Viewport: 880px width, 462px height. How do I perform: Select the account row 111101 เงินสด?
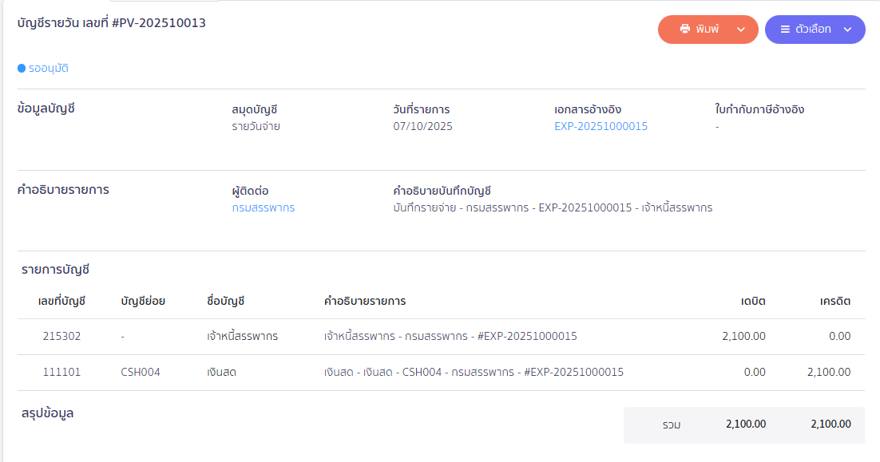[319, 372]
